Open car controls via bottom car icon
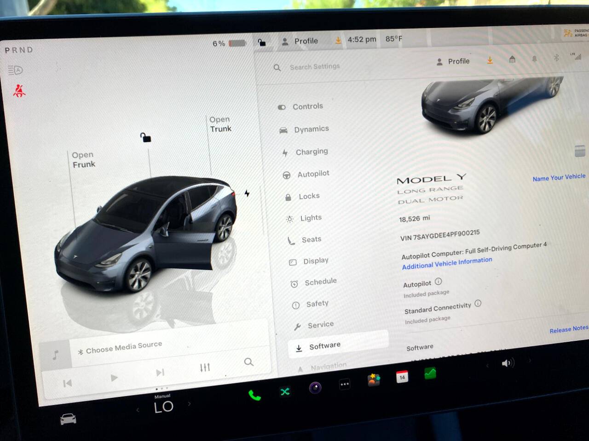589x441 pixels. click(68, 418)
